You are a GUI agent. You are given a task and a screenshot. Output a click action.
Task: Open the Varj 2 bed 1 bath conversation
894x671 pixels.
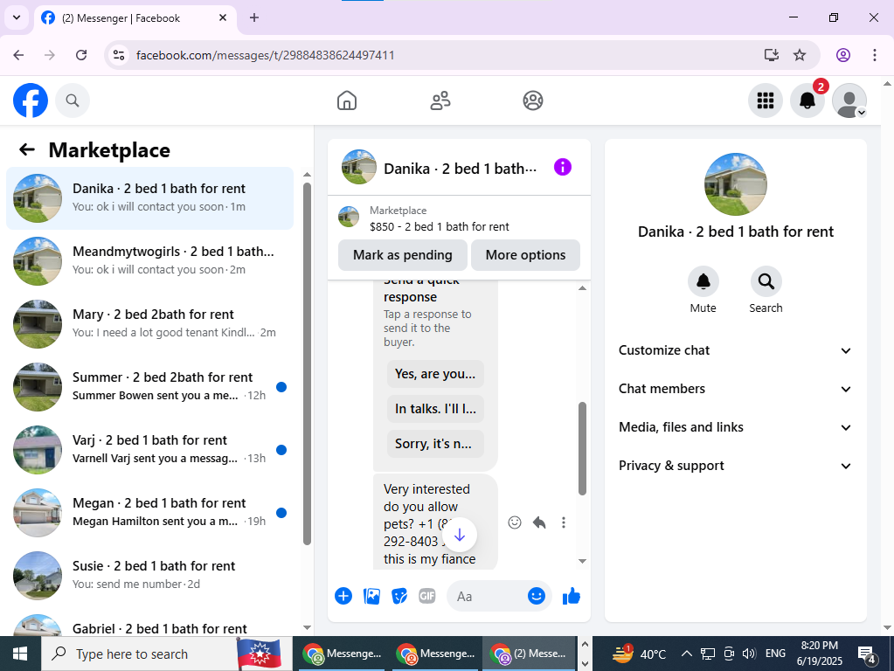point(150,450)
